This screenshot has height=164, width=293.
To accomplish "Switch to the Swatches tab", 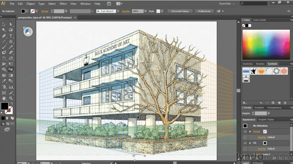I will click(x=247, y=64).
